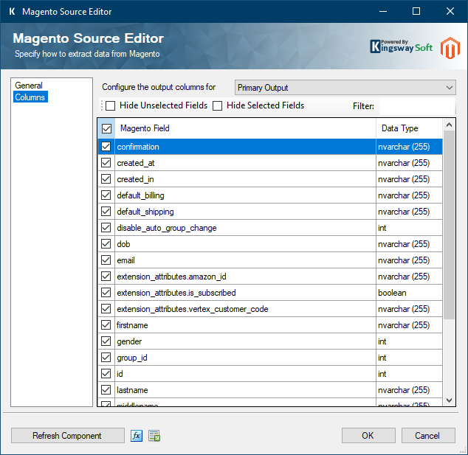Click the field list scrollbar thumb
This screenshot has width=468, height=455.
(x=450, y=225)
